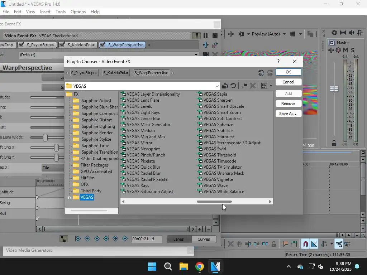This screenshot has width=367, height=275.
Task: Click the split-screen view icon in preview
Action: (241, 34)
